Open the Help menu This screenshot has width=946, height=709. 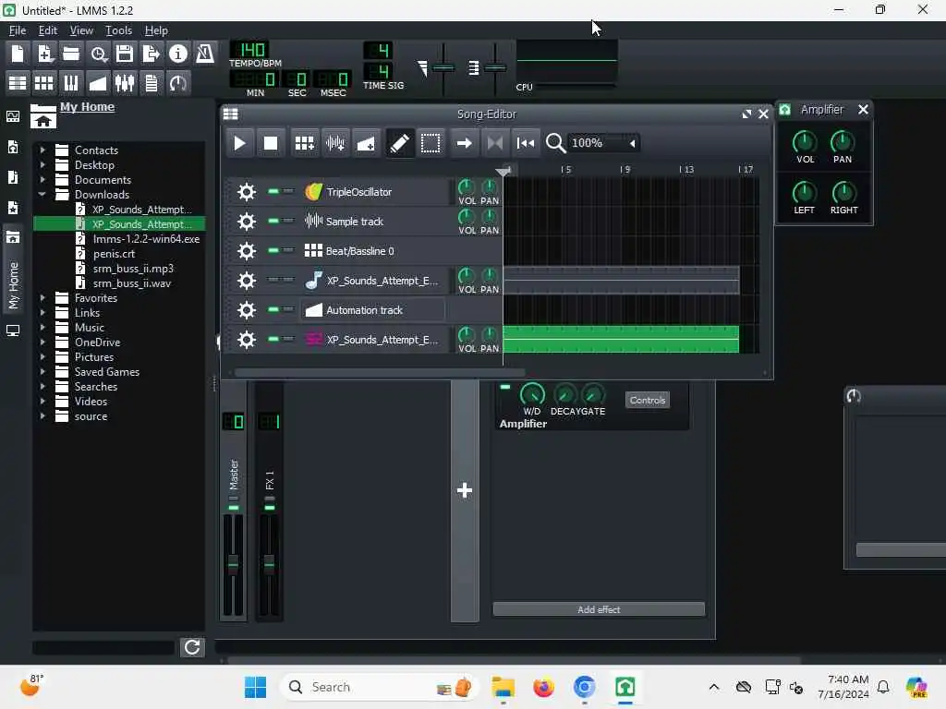[156, 30]
